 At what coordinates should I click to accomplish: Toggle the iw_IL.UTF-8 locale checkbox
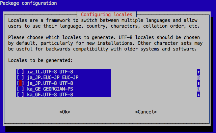point(20,72)
